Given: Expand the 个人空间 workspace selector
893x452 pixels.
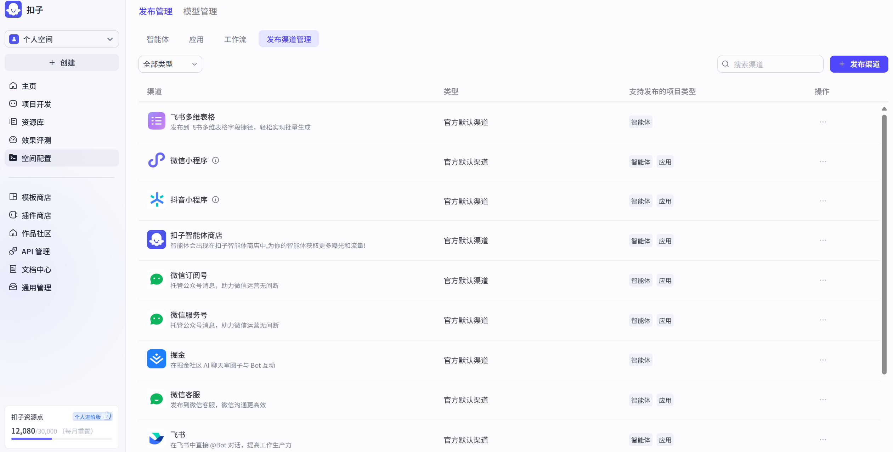Looking at the screenshot, I should pos(62,39).
